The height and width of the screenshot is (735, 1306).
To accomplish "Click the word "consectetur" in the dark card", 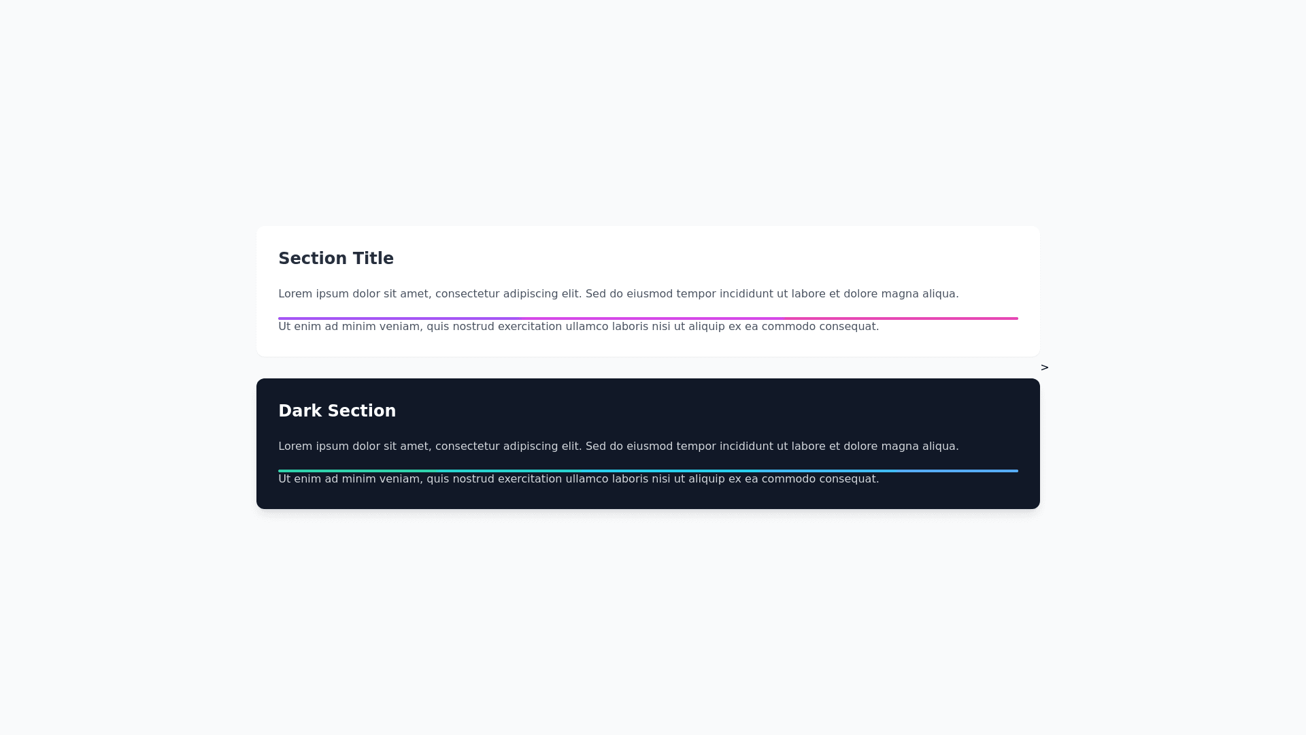I will (467, 446).
